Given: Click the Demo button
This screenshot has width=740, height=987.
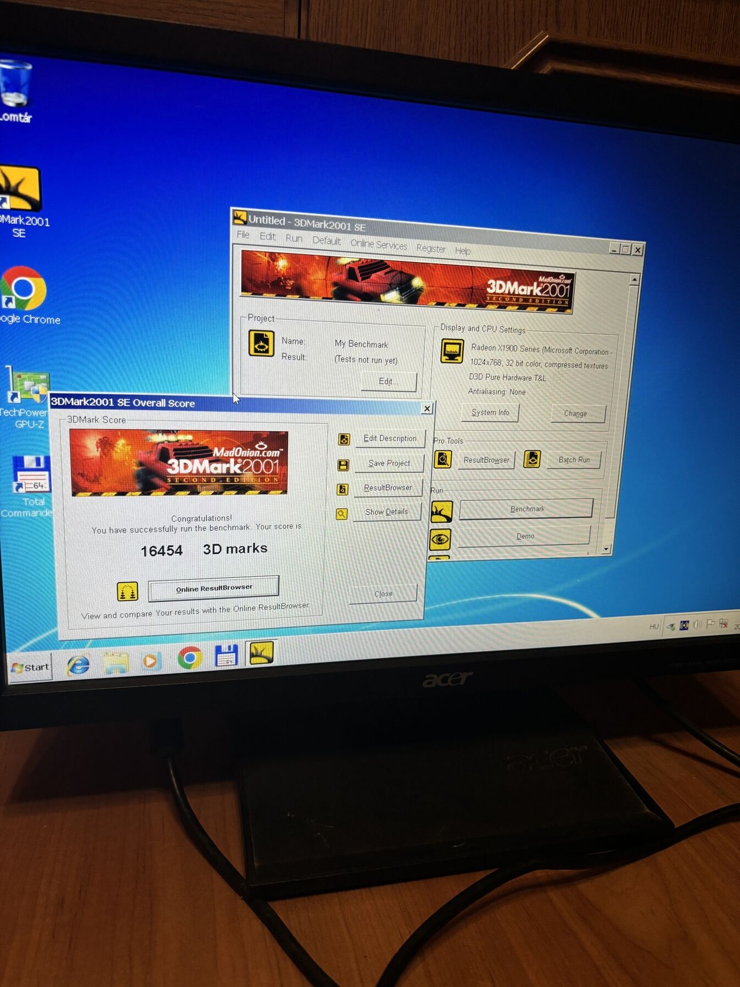Looking at the screenshot, I should tap(525, 536).
